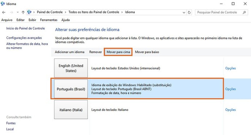Open Opções for Português (Brasil)
This screenshot has height=135, width=251.
231,89
